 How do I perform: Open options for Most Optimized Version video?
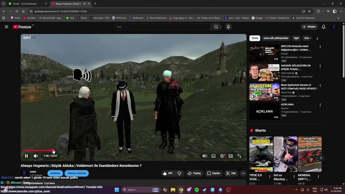[320, 85]
